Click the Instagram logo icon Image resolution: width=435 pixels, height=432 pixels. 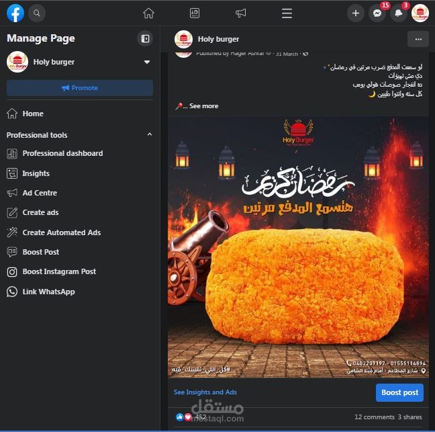12,272
